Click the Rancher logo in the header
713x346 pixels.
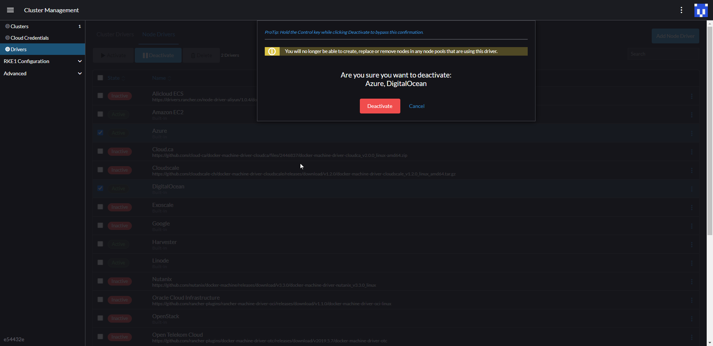click(x=701, y=10)
